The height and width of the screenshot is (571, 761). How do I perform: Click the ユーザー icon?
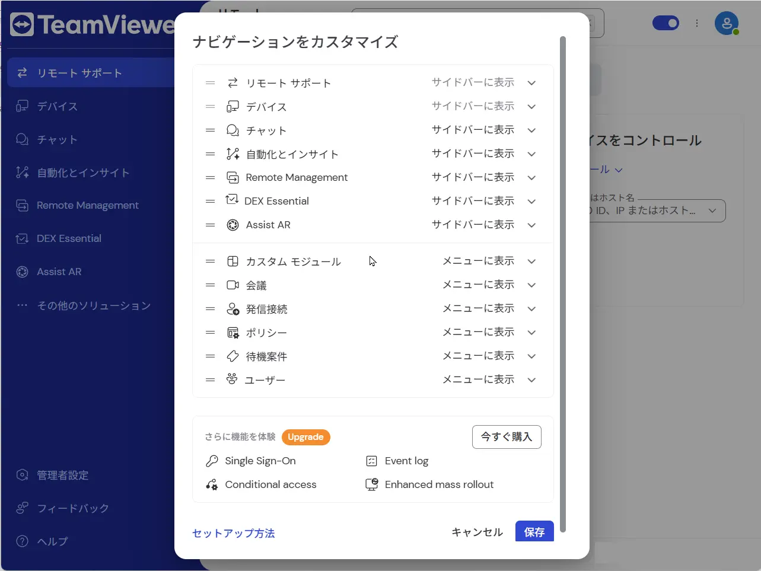click(x=232, y=379)
